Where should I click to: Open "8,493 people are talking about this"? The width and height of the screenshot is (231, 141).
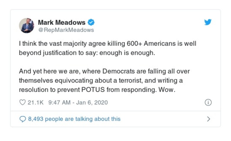coord(74,119)
